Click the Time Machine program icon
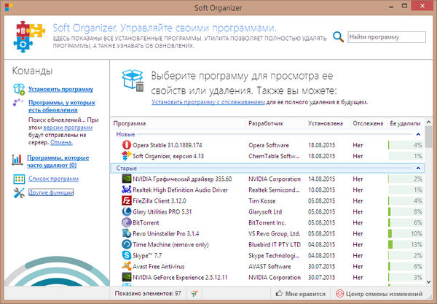The image size is (437, 304). click(127, 244)
